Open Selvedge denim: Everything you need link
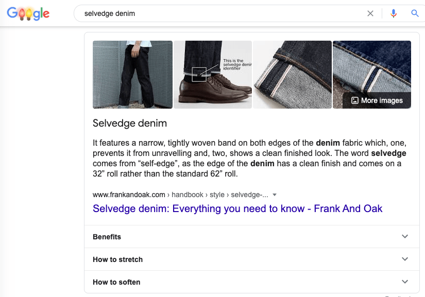Screen dimensions: 425x297 coord(237,208)
